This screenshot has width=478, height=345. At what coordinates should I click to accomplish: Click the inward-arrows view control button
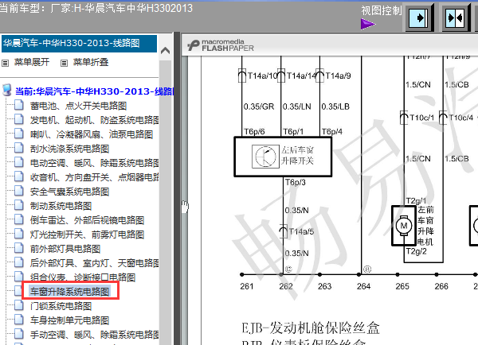(x=455, y=18)
